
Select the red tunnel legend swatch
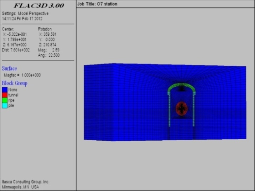[x=5, y=95]
